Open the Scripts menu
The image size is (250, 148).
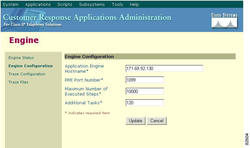click(x=64, y=5)
